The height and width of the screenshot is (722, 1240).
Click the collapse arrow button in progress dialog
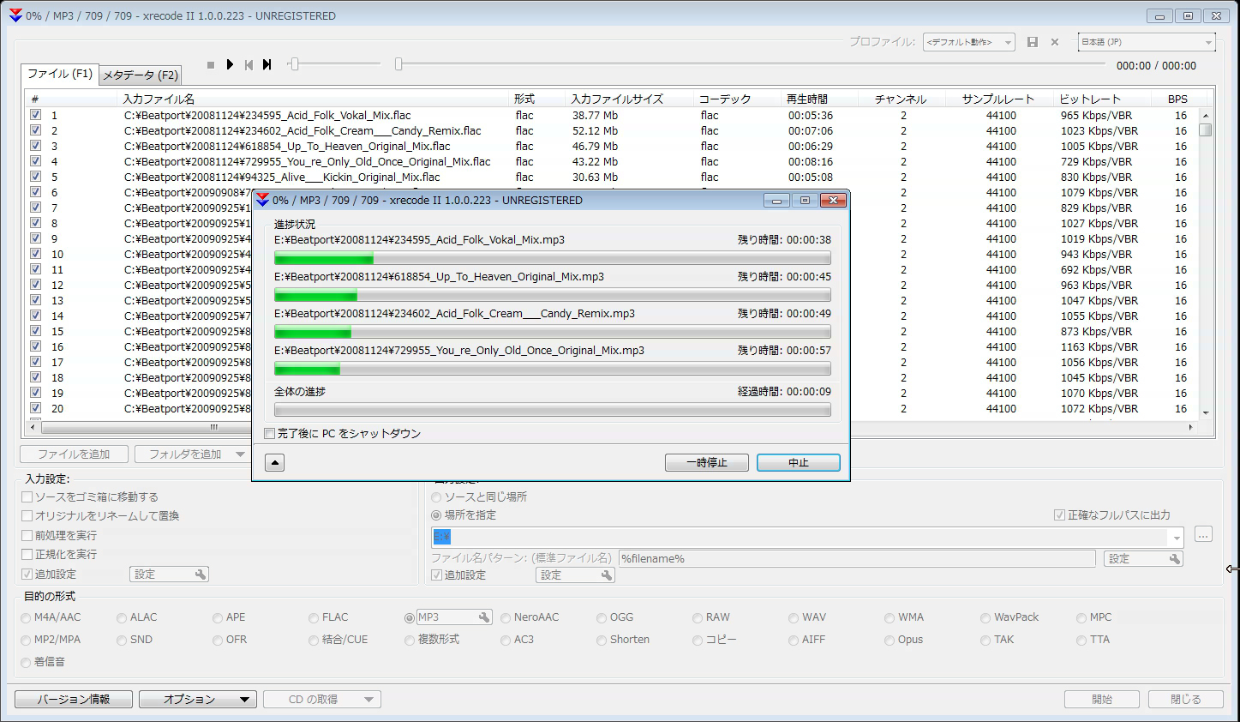(274, 463)
